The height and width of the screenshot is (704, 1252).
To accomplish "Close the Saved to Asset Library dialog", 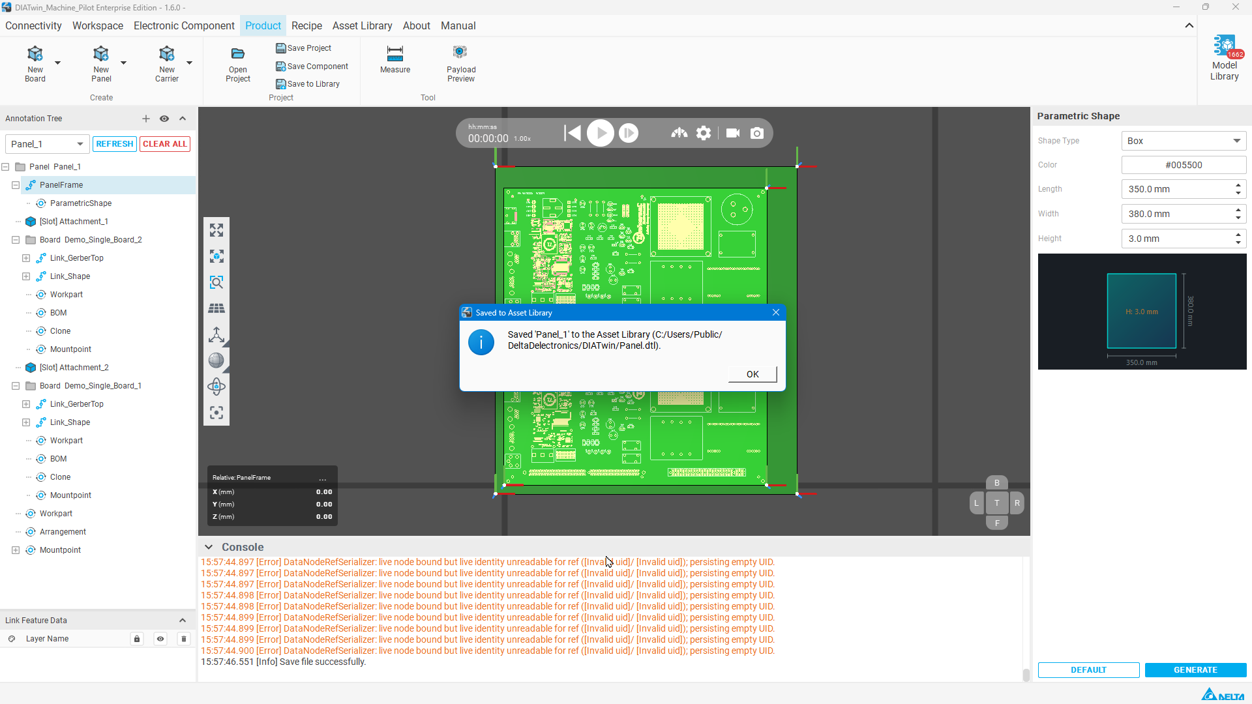I will point(776,313).
